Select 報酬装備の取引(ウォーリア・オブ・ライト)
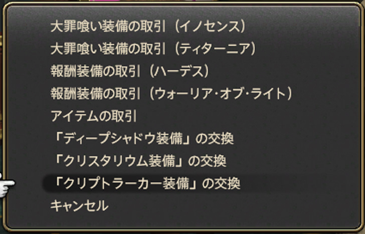This screenshot has height=234, width=365. click(x=171, y=94)
